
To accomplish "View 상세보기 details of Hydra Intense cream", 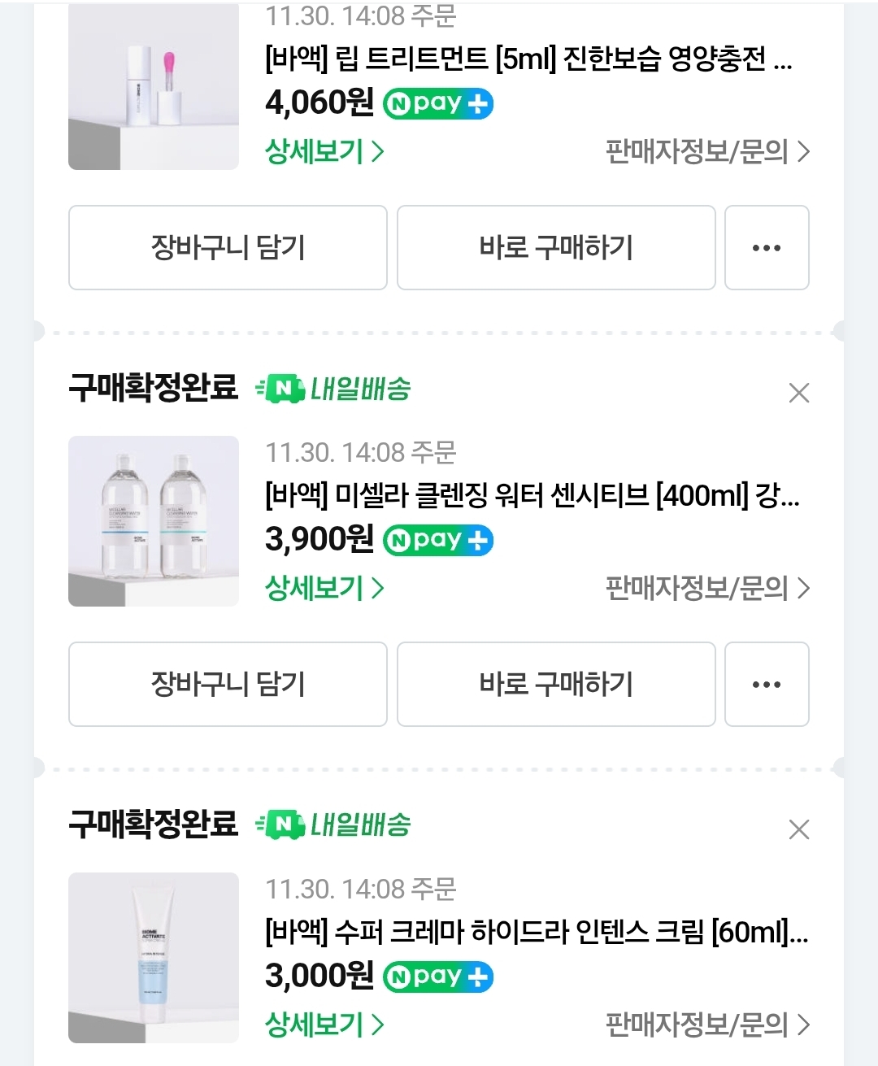I will [324, 1025].
